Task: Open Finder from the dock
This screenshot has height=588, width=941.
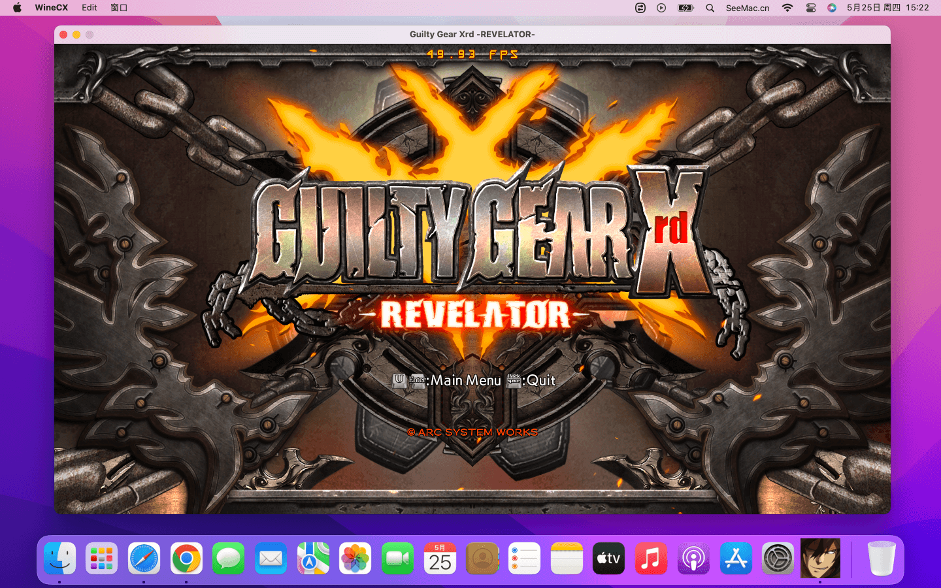Action: 59,559
